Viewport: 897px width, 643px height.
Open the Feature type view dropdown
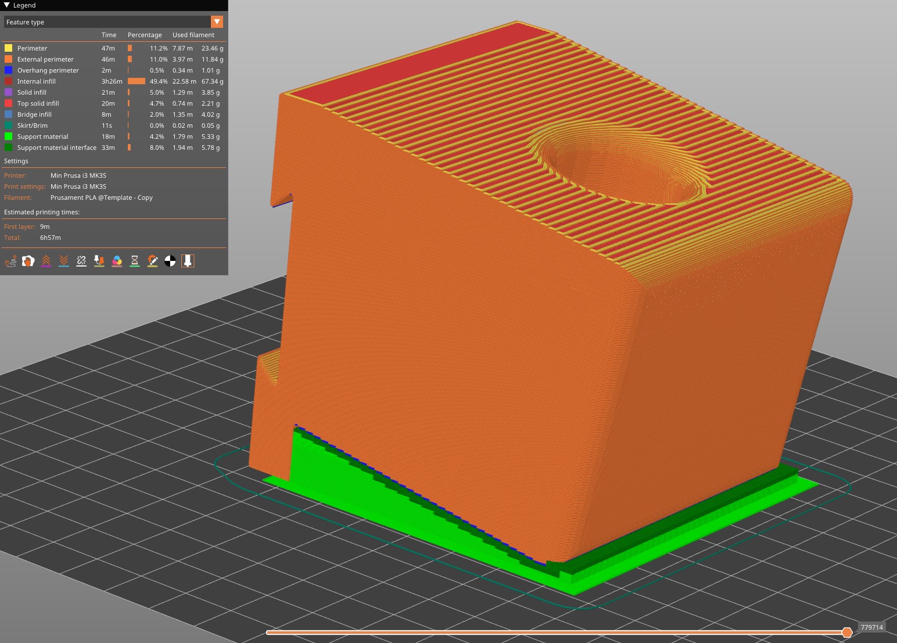[x=217, y=21]
